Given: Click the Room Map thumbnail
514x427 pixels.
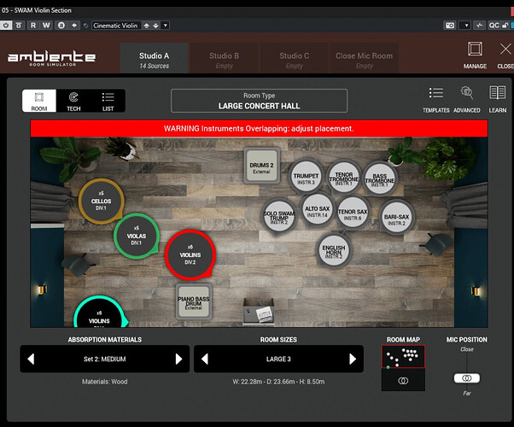Looking at the screenshot, I should [403, 356].
